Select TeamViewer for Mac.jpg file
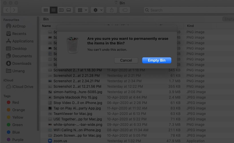The image size is (234, 143). tap(73, 114)
